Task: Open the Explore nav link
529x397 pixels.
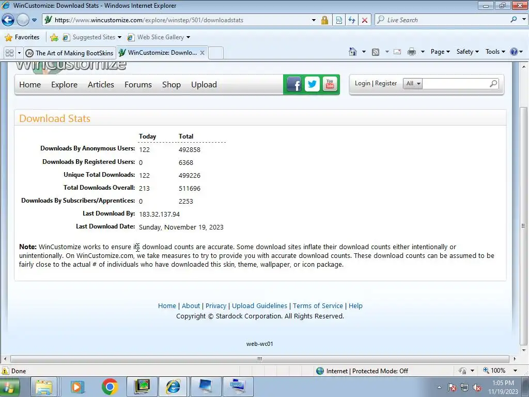Action: (65, 85)
